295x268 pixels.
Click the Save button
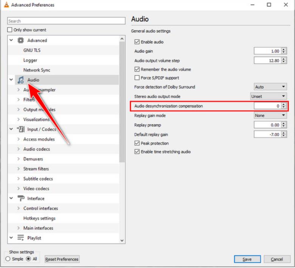(247, 259)
